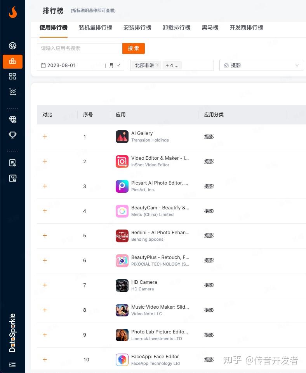The image size is (306, 373).
Task: Click the Picsart app icon
Action: [122, 186]
